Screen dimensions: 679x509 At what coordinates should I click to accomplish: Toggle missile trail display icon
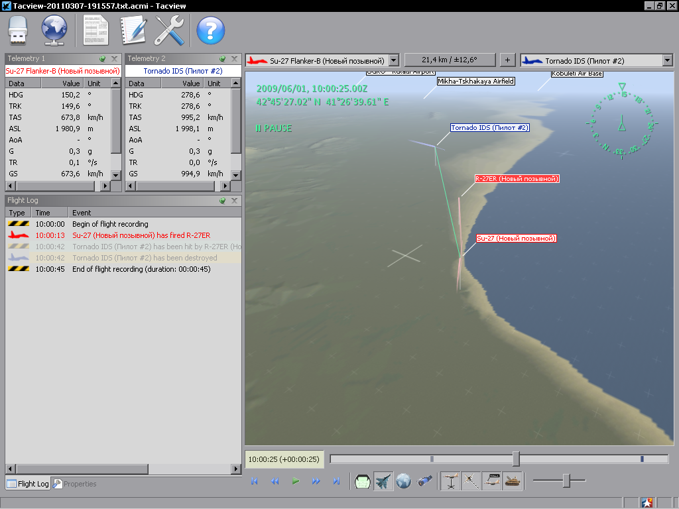pos(471,481)
